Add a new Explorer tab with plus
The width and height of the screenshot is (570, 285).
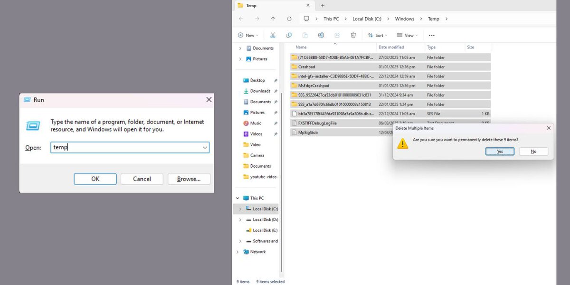[x=323, y=6]
